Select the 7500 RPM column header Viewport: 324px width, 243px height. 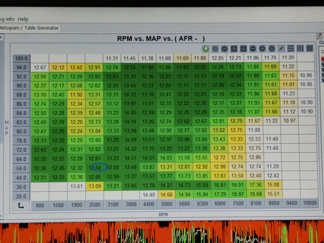[238, 203]
